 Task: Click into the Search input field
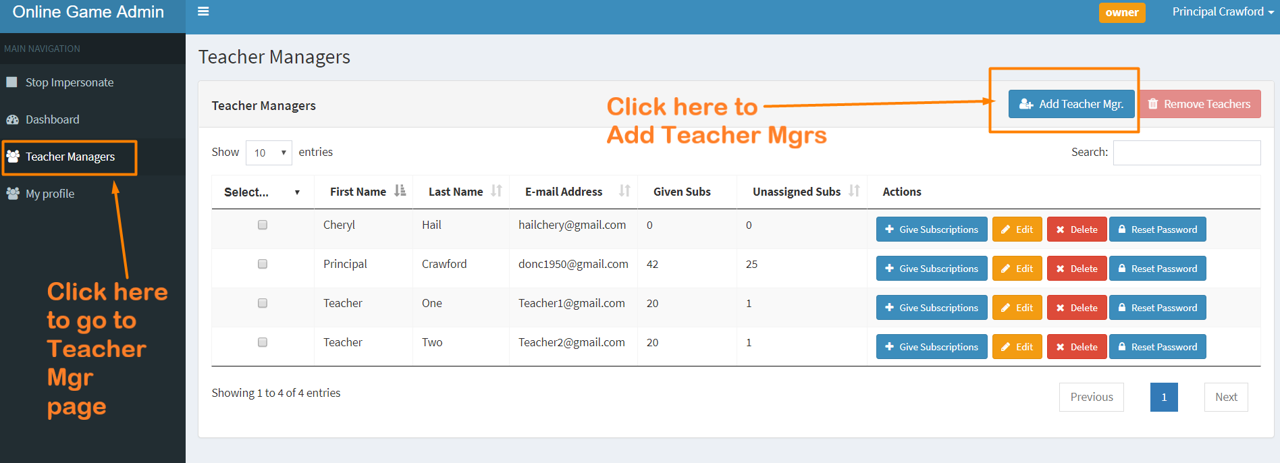1186,153
